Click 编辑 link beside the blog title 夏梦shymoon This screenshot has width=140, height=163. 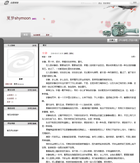click(x=34, y=19)
